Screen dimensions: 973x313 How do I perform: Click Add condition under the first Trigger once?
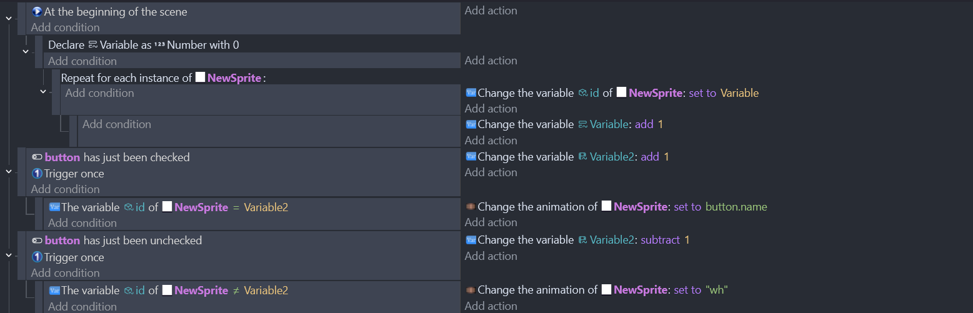tap(65, 189)
